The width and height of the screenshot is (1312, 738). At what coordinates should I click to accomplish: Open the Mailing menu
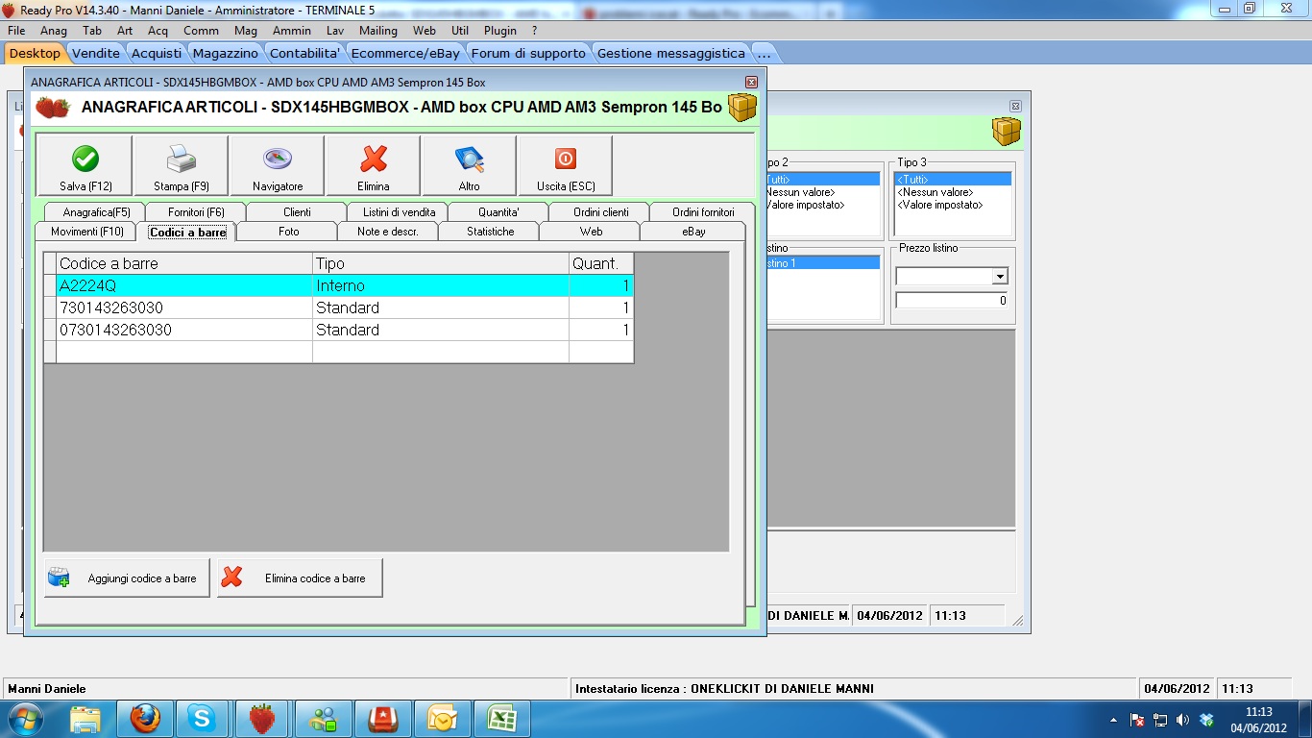coord(378,31)
